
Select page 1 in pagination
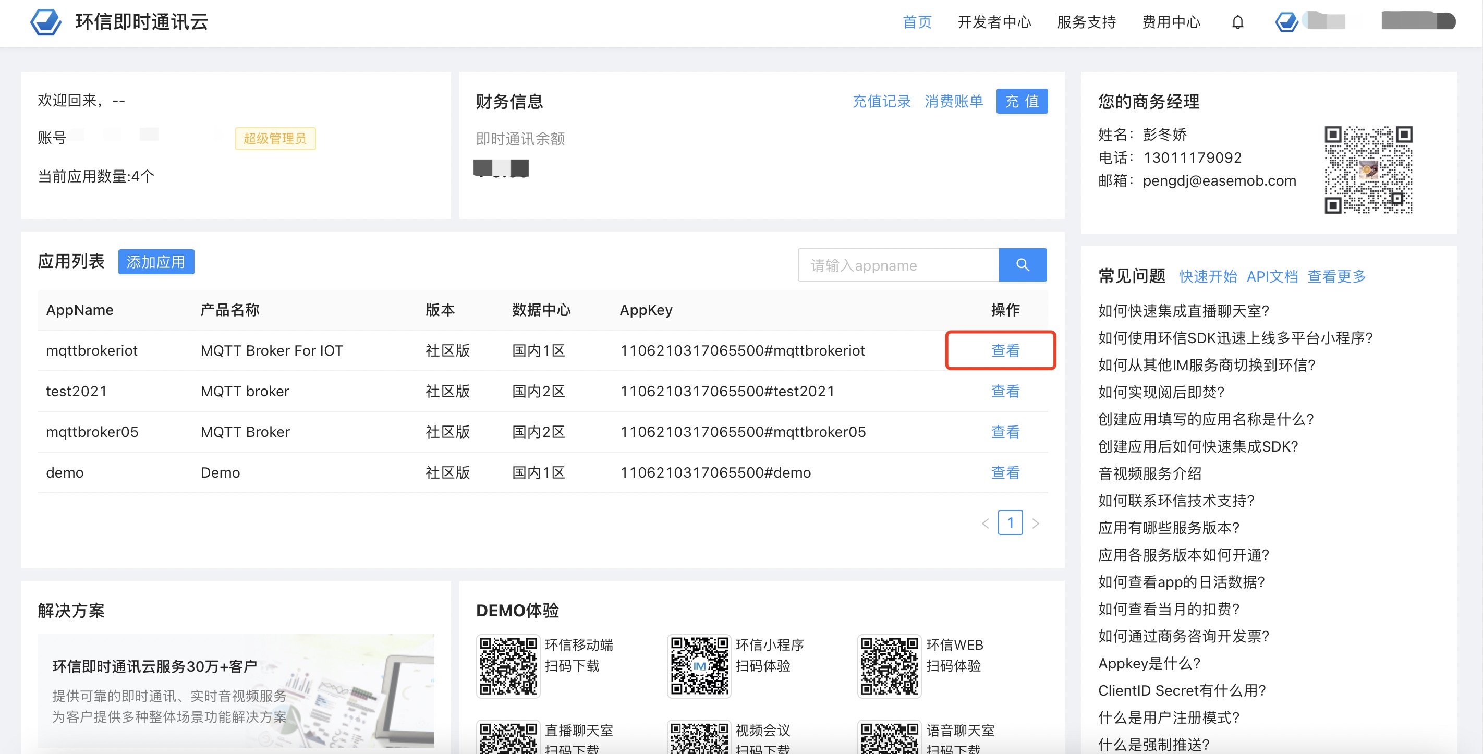point(1010,522)
